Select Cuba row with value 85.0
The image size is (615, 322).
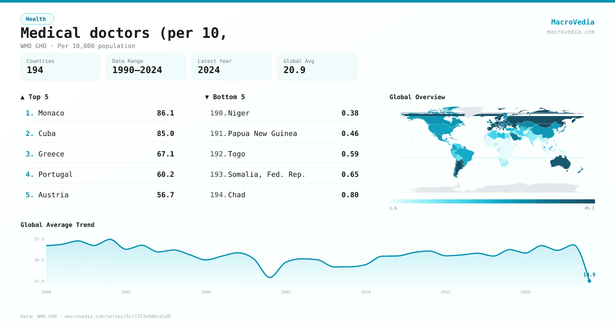coord(99,133)
